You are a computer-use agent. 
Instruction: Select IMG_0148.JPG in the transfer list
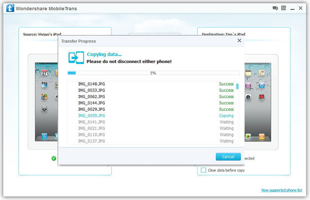click(x=153, y=84)
